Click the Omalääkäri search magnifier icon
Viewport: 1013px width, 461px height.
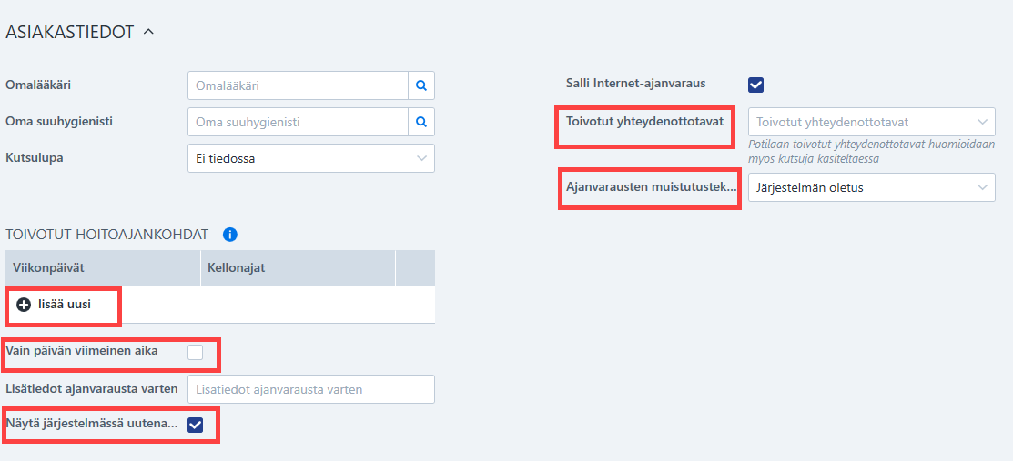(421, 85)
